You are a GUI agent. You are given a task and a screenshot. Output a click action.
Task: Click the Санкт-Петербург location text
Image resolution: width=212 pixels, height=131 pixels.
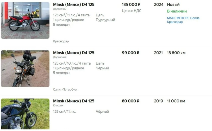pyautogui.click(x=66, y=90)
